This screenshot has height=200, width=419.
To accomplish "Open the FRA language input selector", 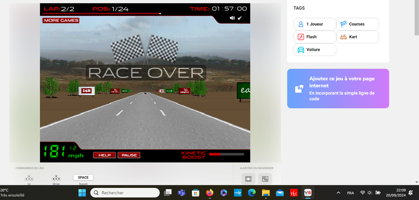I will (351, 193).
